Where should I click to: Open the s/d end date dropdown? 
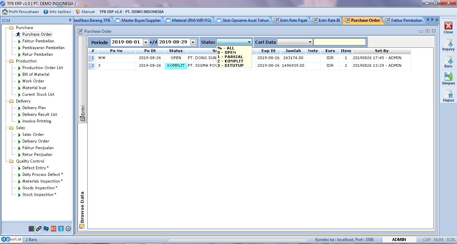tap(193, 42)
